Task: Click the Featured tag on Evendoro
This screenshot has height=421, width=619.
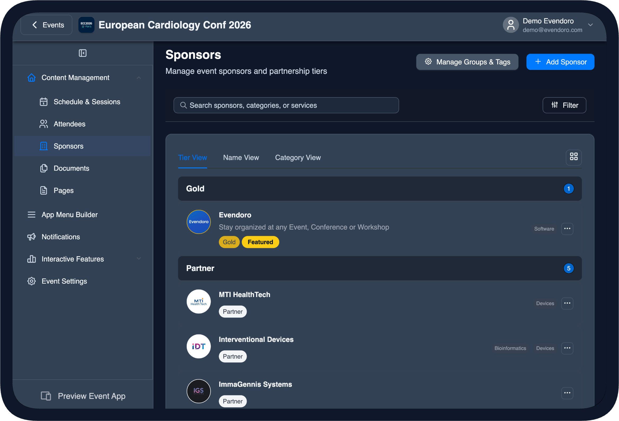Action: click(x=260, y=242)
